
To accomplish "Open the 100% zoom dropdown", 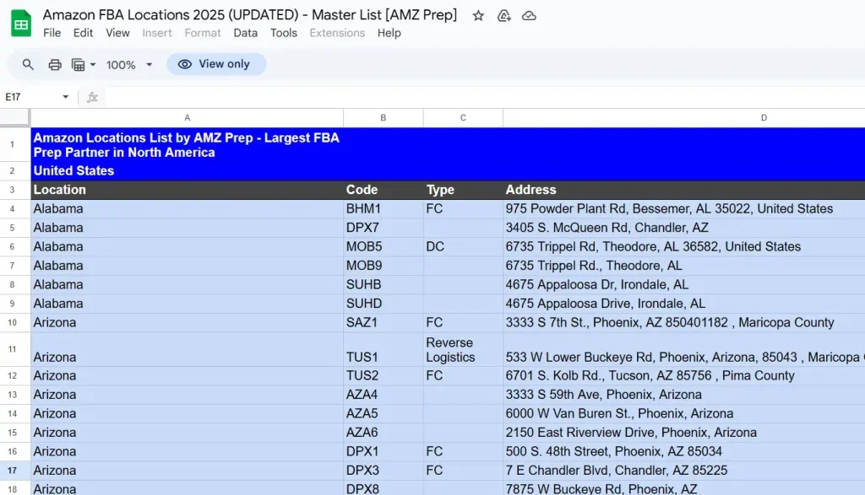I will click(128, 65).
